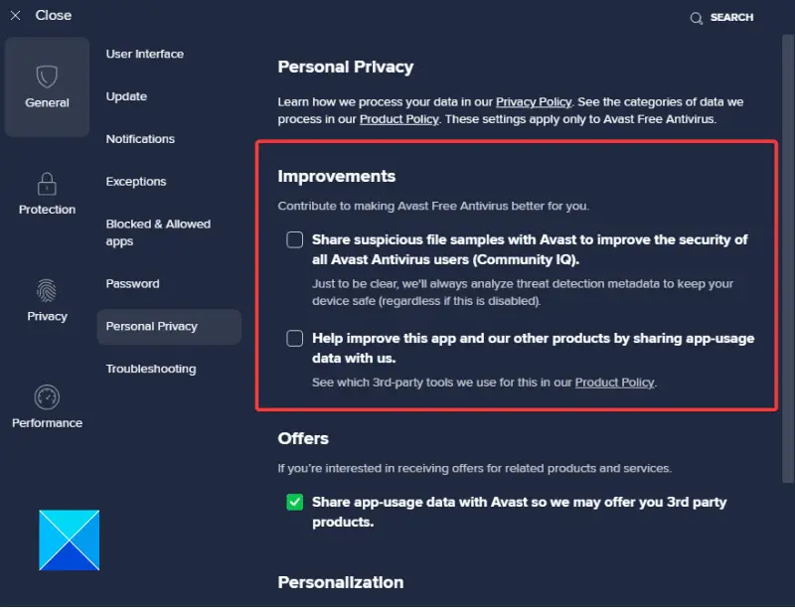
Task: Select the Password menu item
Action: tap(132, 284)
